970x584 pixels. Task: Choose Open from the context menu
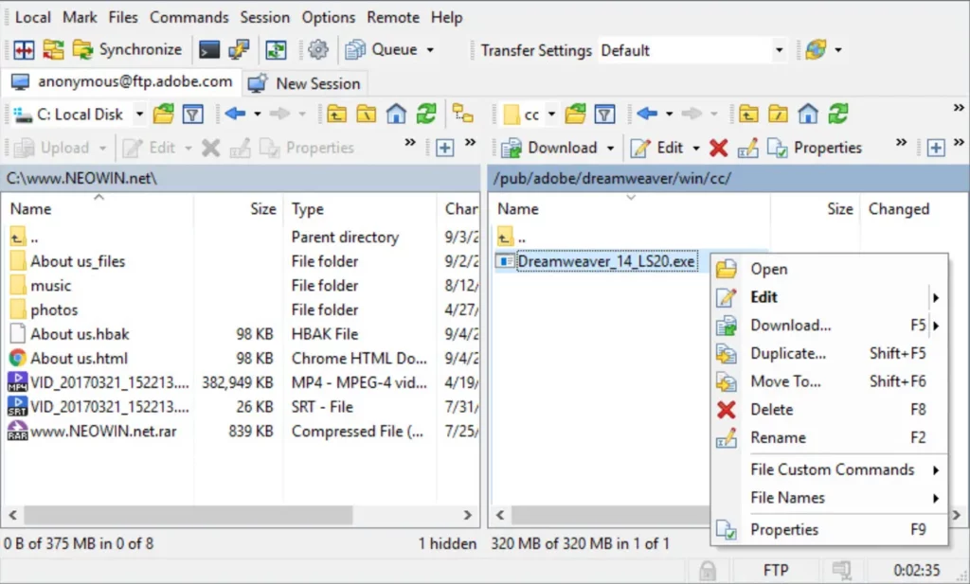point(829,269)
